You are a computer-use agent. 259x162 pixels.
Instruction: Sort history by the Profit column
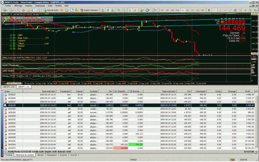click(246, 91)
